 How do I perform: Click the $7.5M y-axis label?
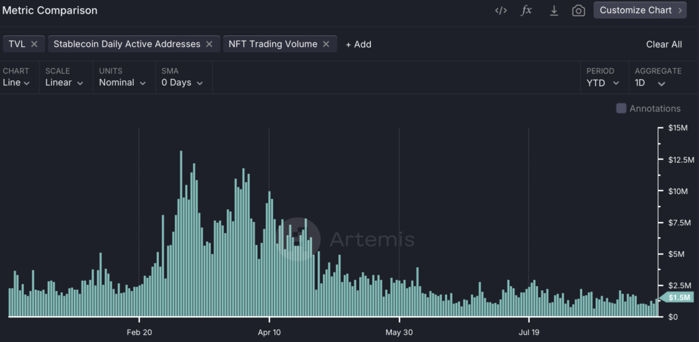[679, 222]
